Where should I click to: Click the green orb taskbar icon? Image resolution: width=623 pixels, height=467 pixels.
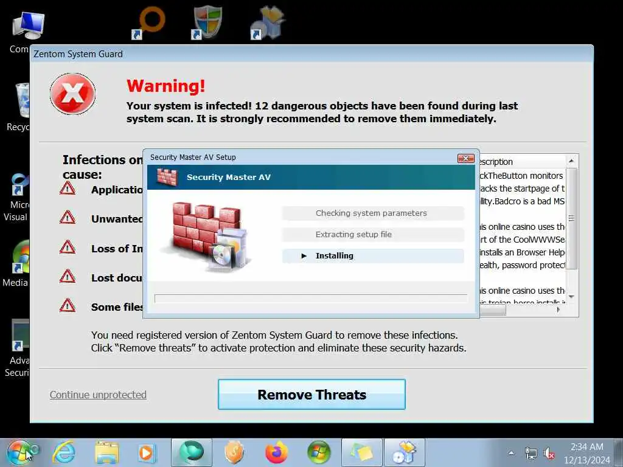(x=191, y=452)
